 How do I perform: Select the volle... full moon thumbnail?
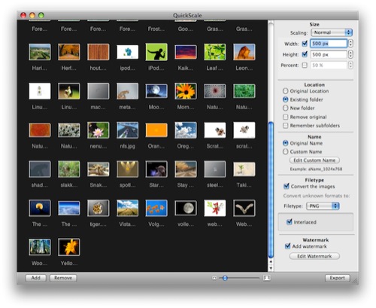pyautogui.click(x=186, y=208)
